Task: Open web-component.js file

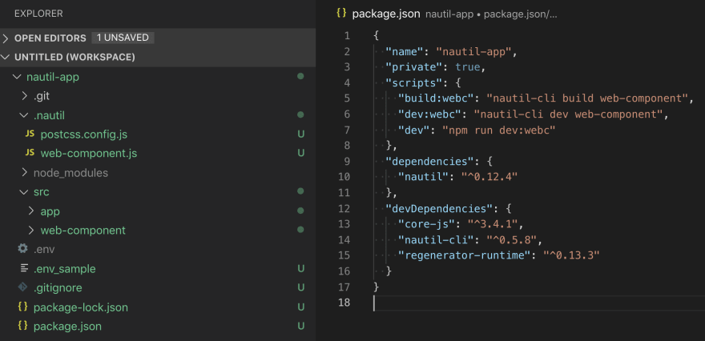Action: click(89, 154)
